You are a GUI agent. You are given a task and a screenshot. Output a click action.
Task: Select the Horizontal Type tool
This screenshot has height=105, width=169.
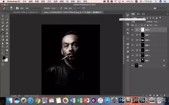[3, 46]
